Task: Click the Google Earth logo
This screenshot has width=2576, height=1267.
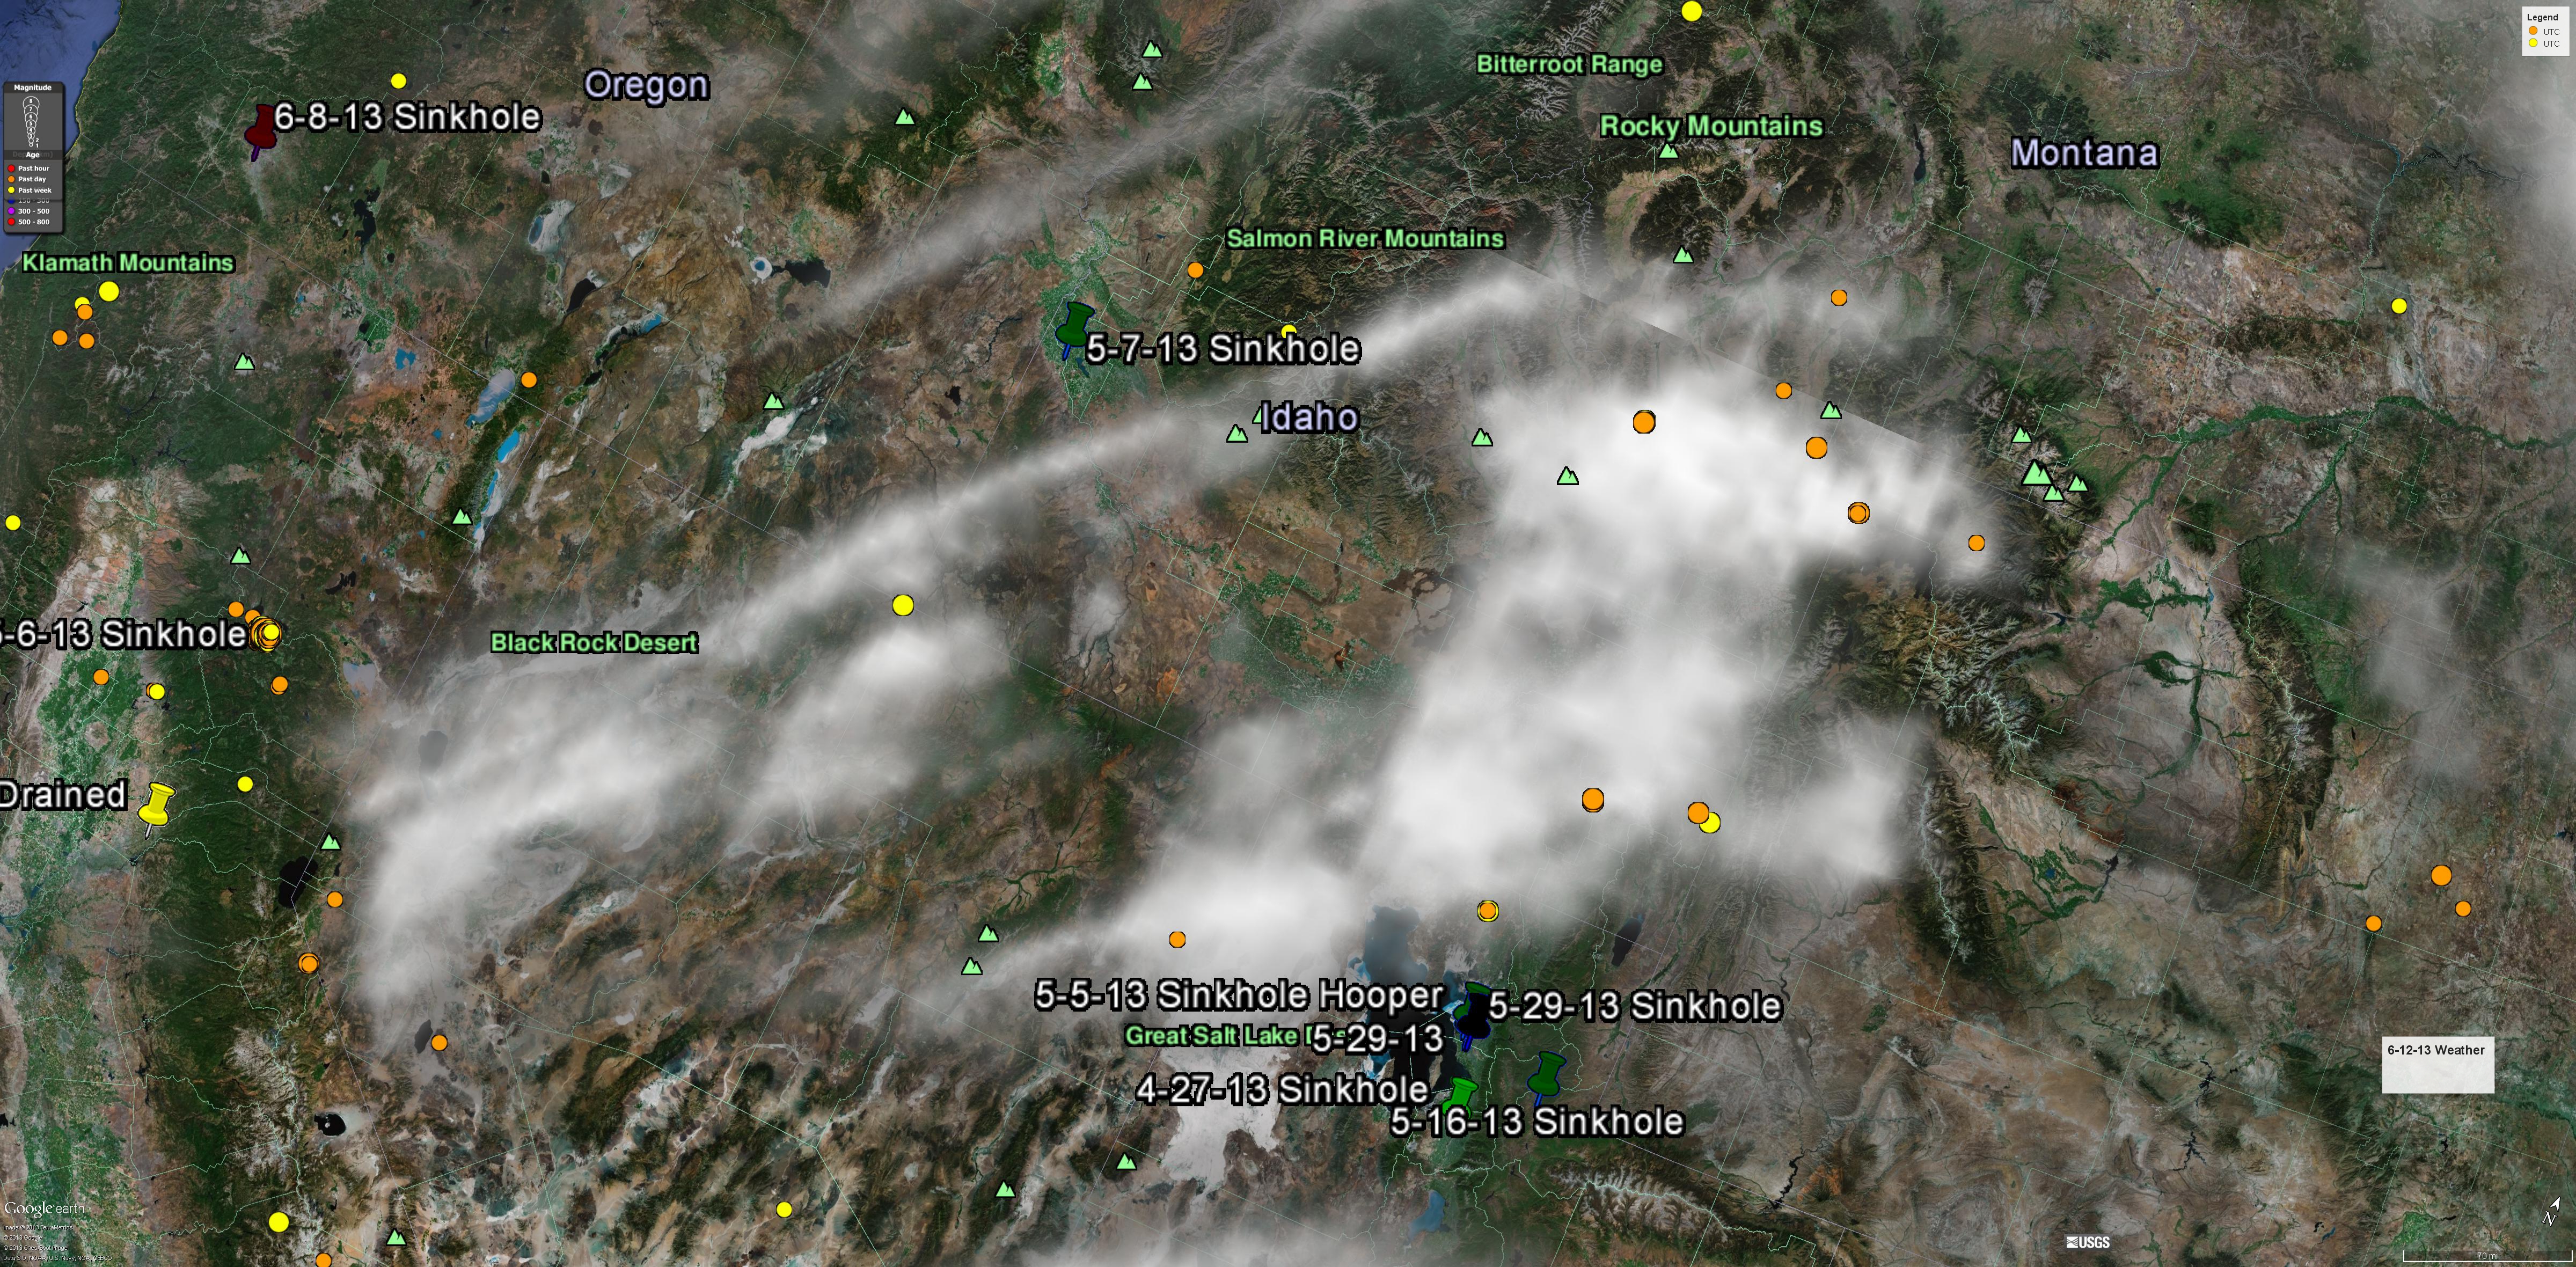Action: click(44, 1208)
